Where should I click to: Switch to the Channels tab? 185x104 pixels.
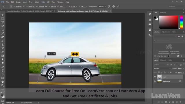tap(163, 60)
